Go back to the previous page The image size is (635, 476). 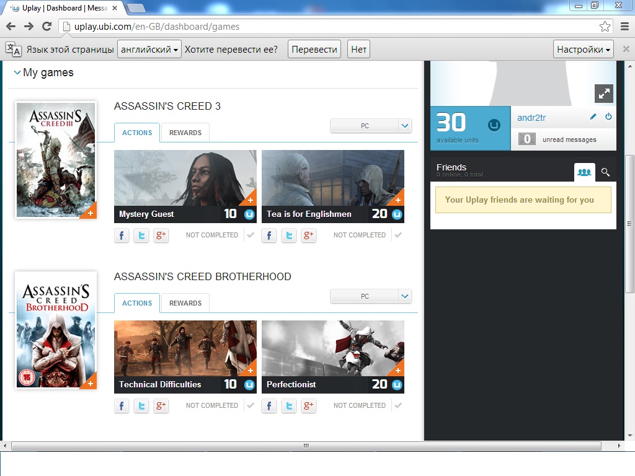[11, 26]
